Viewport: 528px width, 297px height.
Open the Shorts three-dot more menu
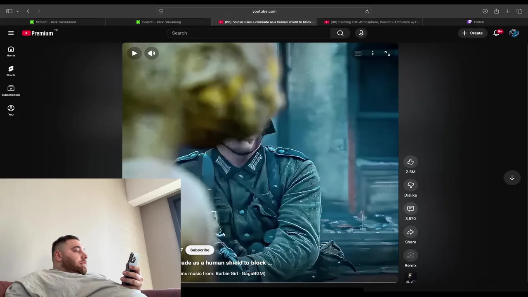pyautogui.click(x=372, y=53)
